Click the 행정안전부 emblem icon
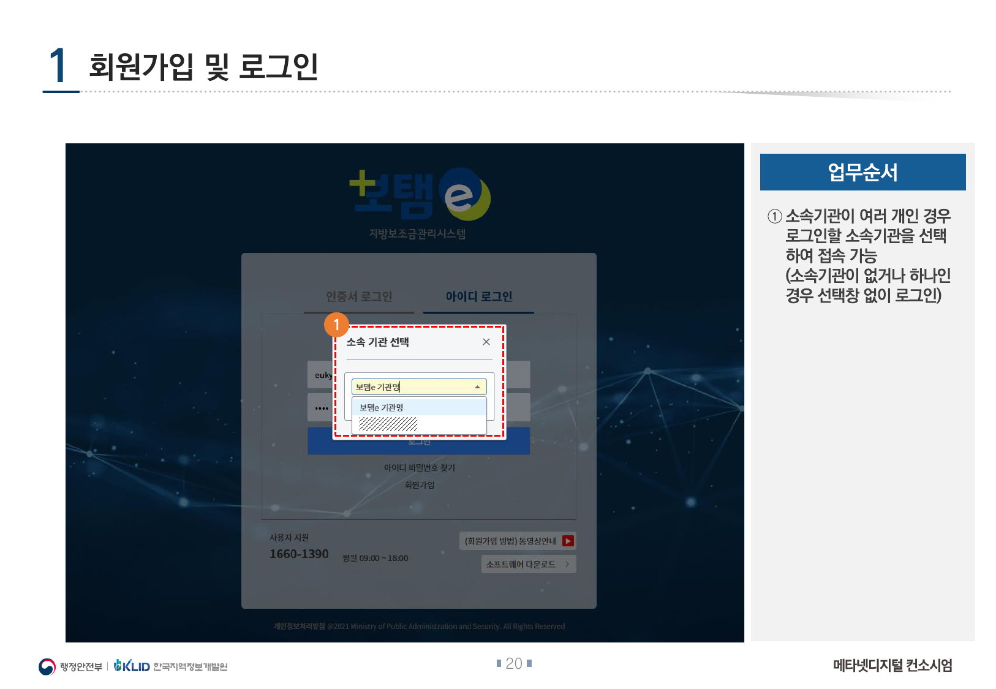This screenshot has height=689, width=996. pyautogui.click(x=47, y=666)
